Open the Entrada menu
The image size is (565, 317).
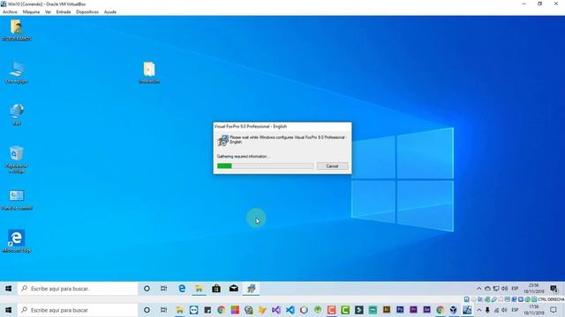tap(64, 11)
